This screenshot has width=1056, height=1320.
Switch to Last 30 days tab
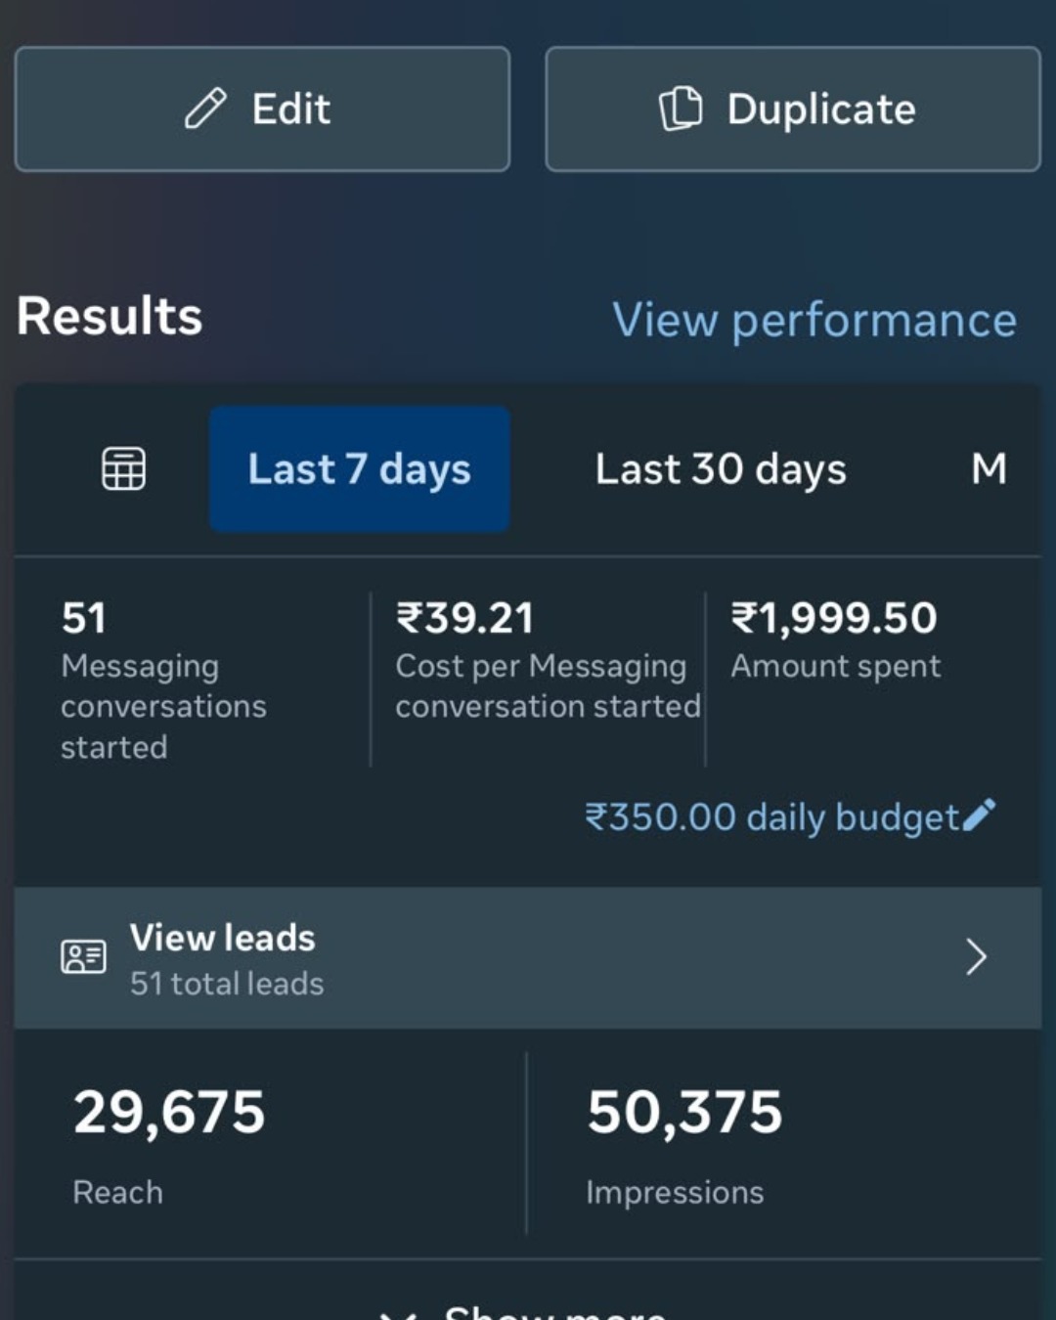[721, 469]
